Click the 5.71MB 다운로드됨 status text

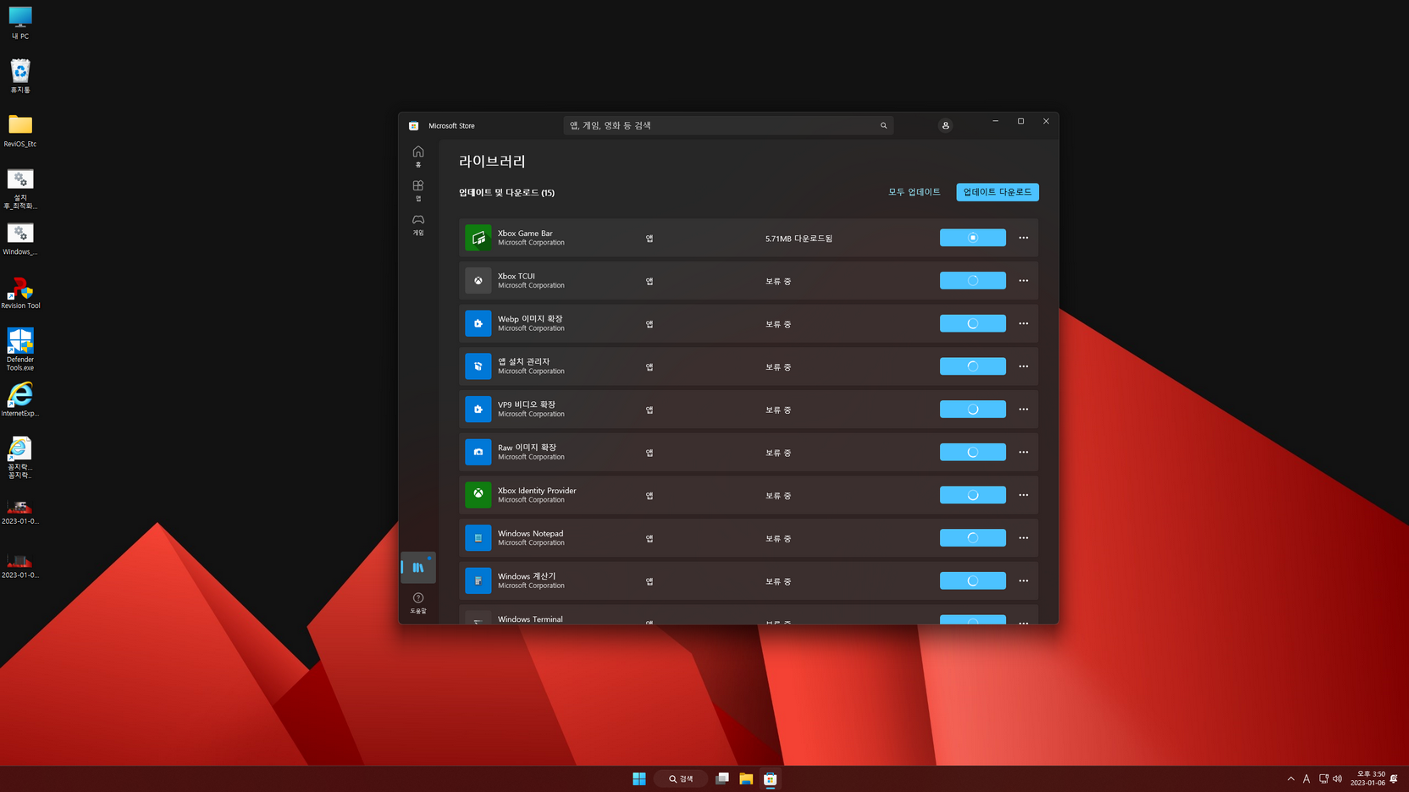tap(798, 239)
